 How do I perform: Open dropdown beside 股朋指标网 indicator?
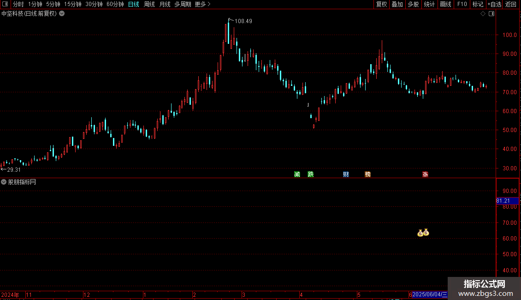[x=4, y=182]
